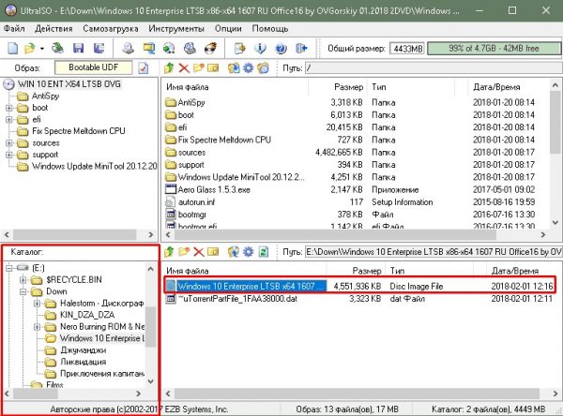This screenshot has height=416, width=563.
Task: Select the Windows 10 Enterprise LTSB x64 1607 ISO file
Action: pyautogui.click(x=359, y=286)
